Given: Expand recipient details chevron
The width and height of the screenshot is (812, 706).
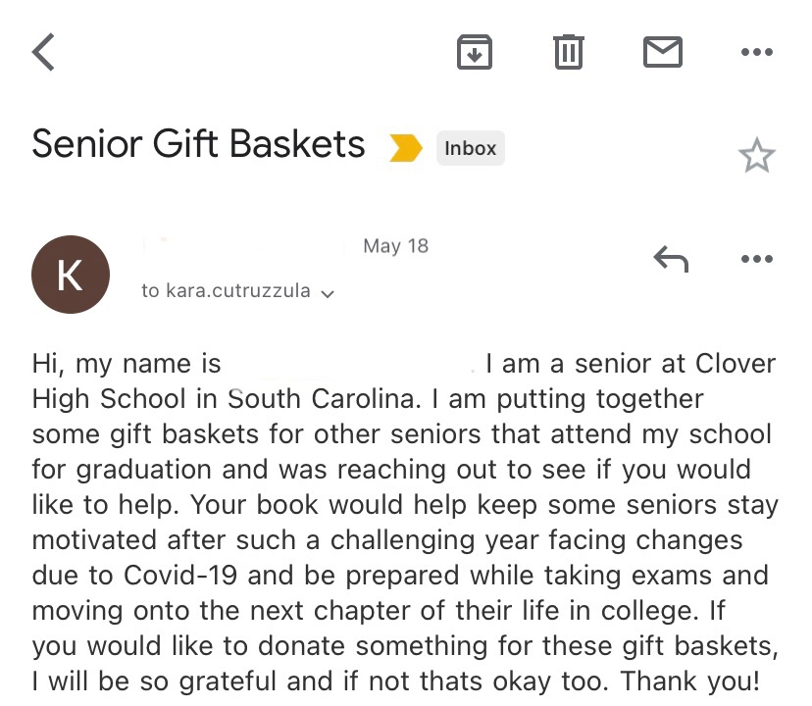Looking at the screenshot, I should 328,294.
